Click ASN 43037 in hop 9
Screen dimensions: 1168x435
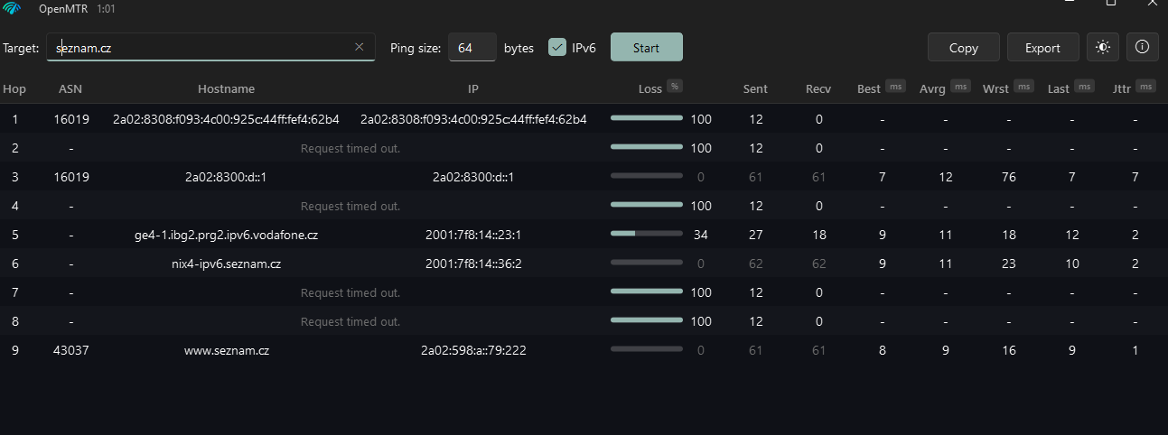click(70, 350)
